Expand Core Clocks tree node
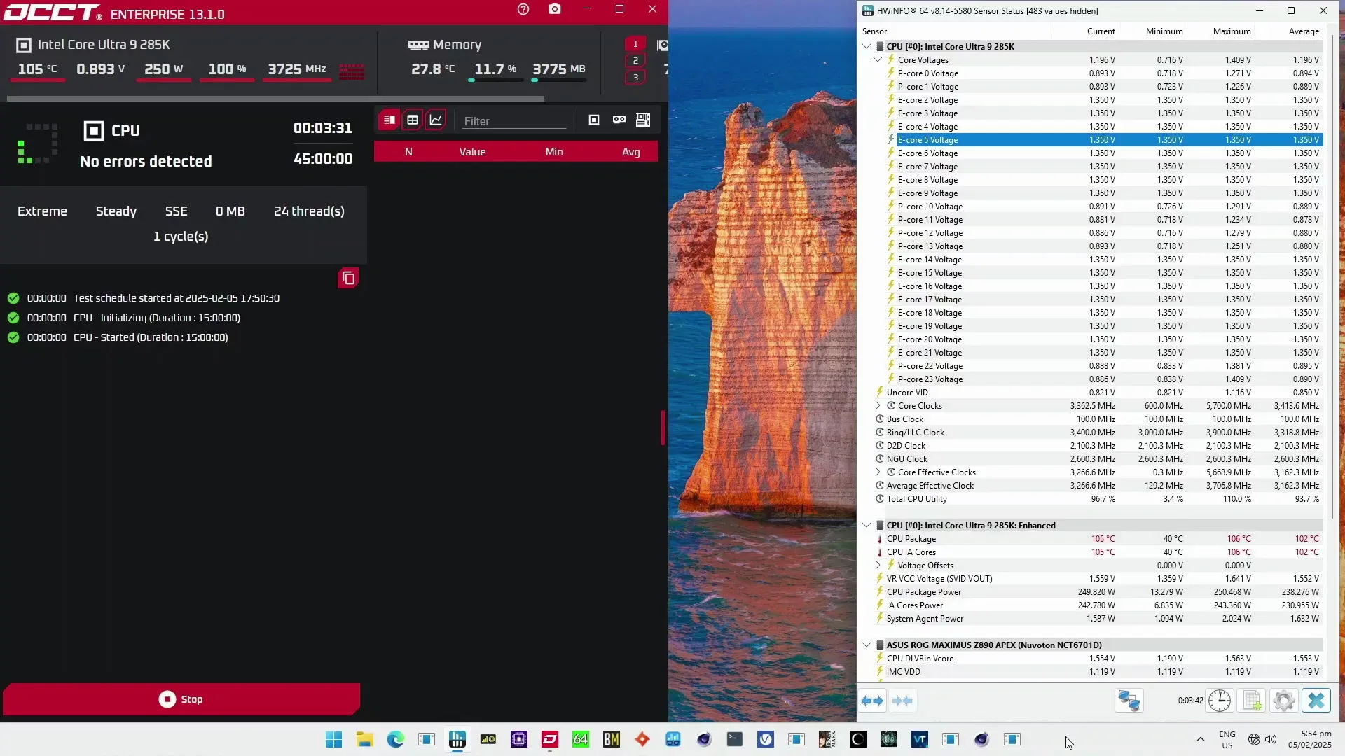The width and height of the screenshot is (1345, 756). (878, 406)
